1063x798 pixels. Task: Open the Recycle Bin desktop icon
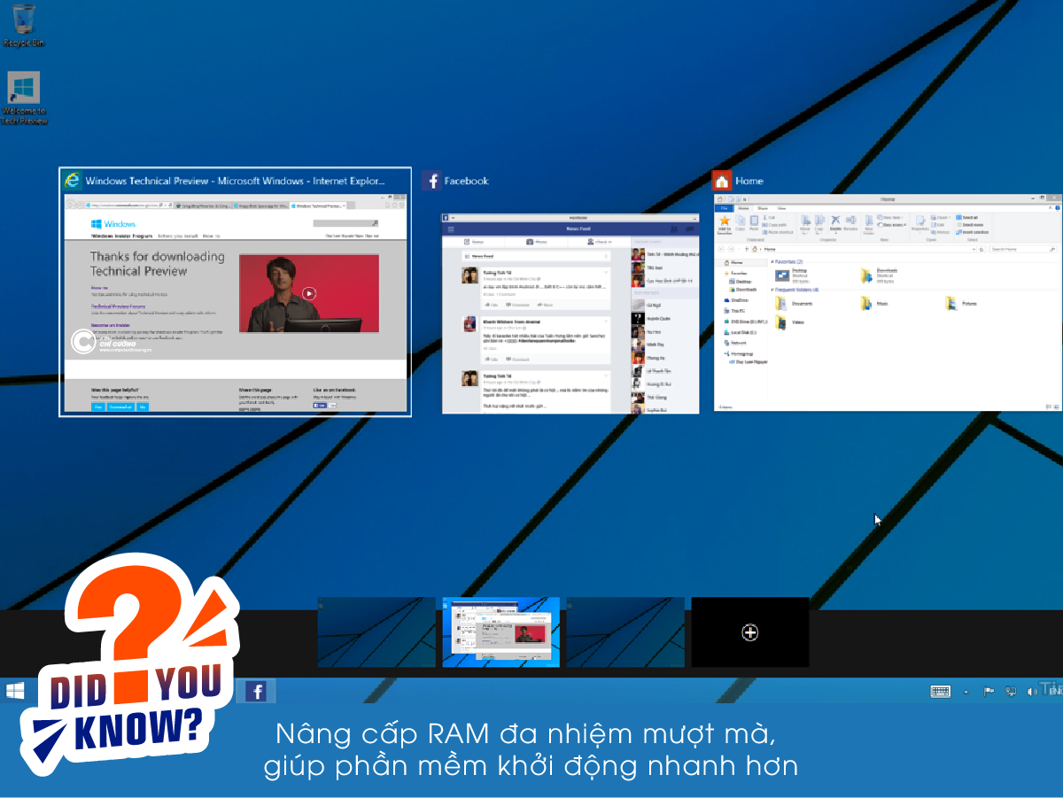[24, 25]
